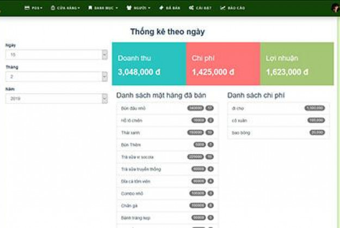The height and width of the screenshot is (228, 340).
Task: Click the Doanh thu revenue card
Action: tap(149, 64)
